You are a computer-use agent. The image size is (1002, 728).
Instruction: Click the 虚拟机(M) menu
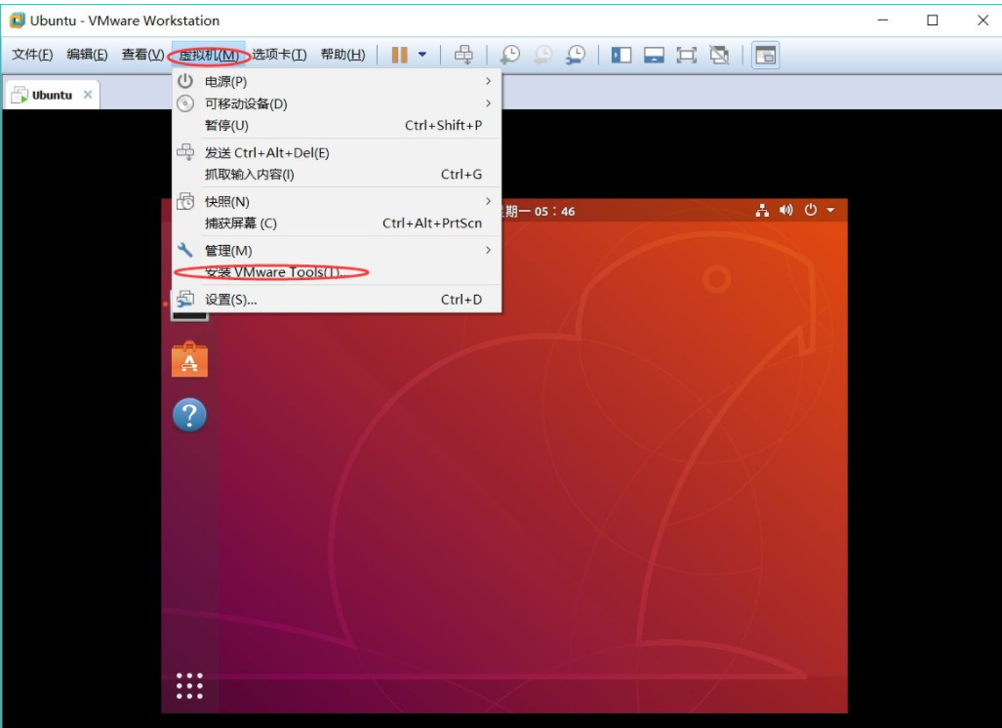pyautogui.click(x=209, y=56)
